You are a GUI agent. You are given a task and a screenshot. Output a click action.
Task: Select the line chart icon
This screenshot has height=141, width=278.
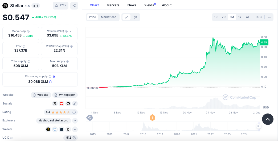pos(126,17)
